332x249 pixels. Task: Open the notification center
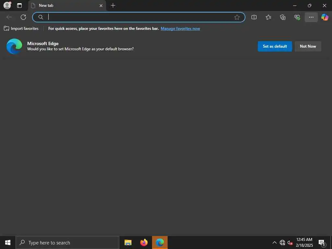coord(322,243)
